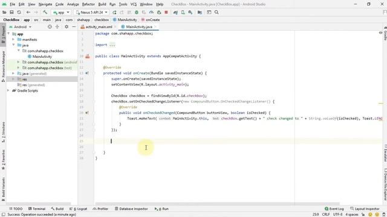Image resolution: width=387 pixels, height=217 pixels.
Task: Open the Structure side panel
Action: click(x=3, y=132)
